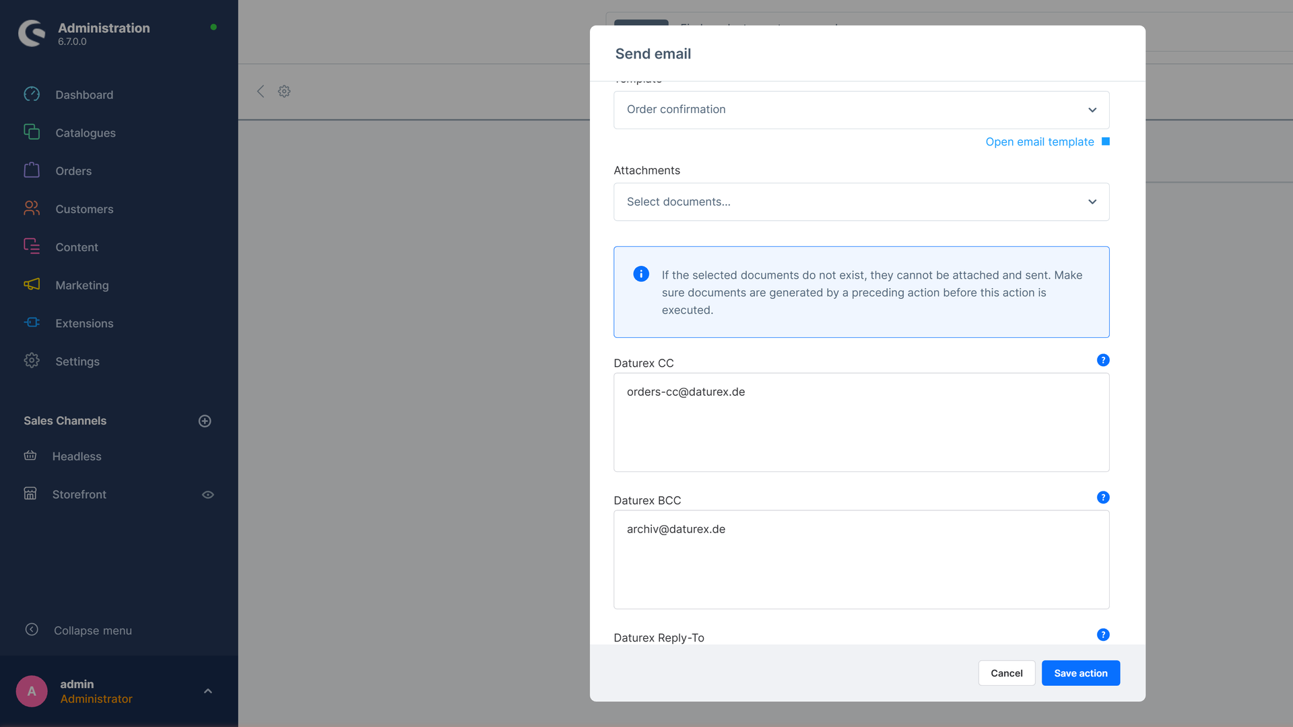This screenshot has height=727, width=1293.
Task: Open the Dashboard icon in sidebar
Action: tap(32, 94)
